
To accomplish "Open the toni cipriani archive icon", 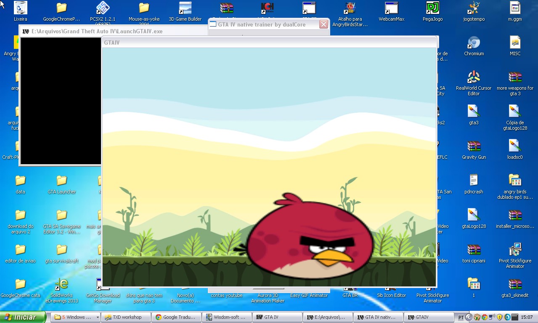I will (x=474, y=250).
